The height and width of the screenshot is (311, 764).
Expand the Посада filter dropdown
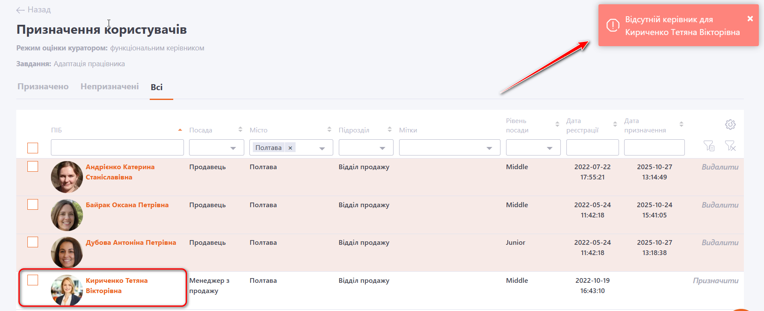click(x=233, y=148)
